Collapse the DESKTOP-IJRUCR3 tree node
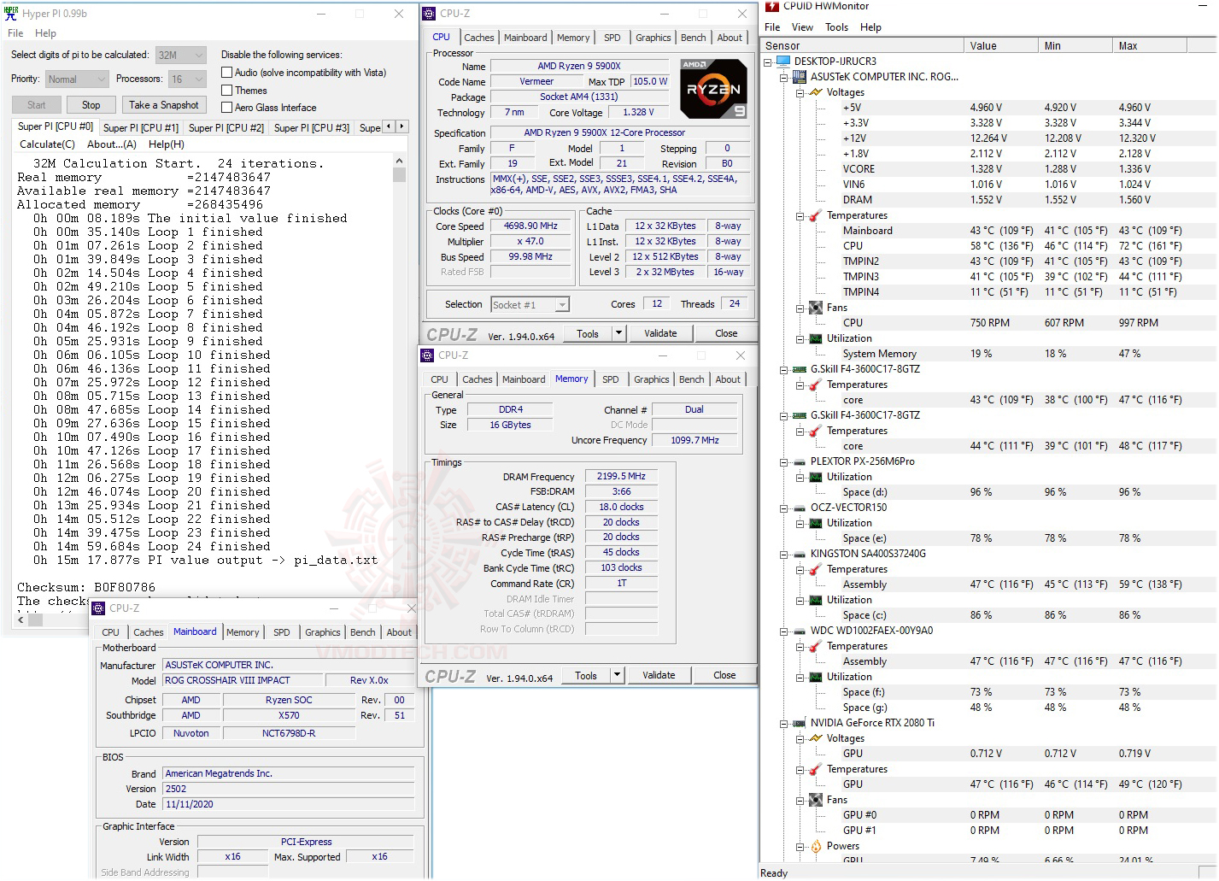 pyautogui.click(x=767, y=62)
